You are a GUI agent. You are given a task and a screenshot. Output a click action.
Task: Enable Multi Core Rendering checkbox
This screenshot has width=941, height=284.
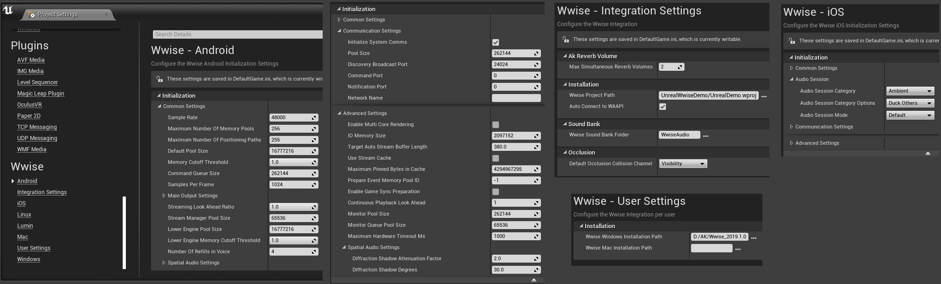click(x=496, y=125)
